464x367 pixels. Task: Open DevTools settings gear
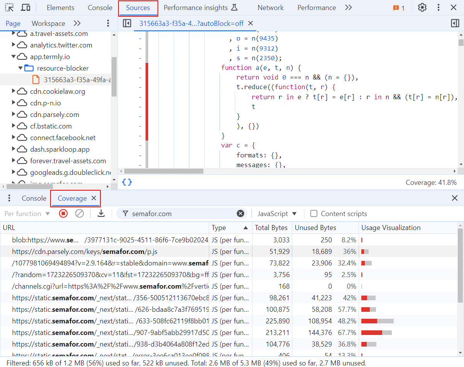click(x=422, y=7)
